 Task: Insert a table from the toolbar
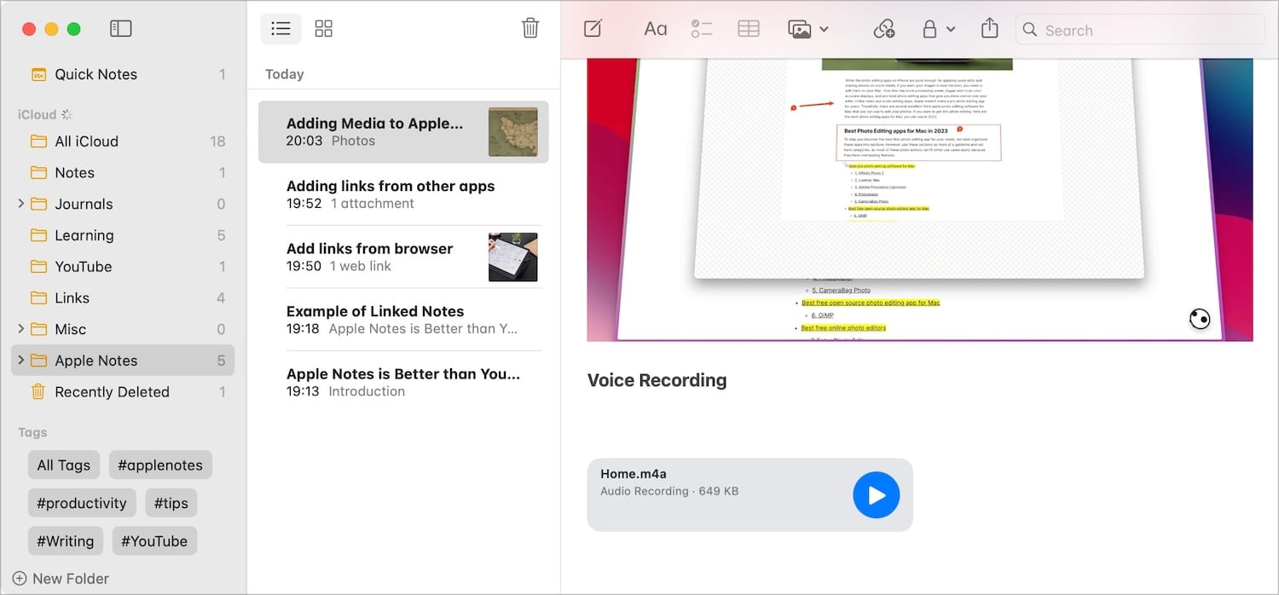tap(748, 29)
